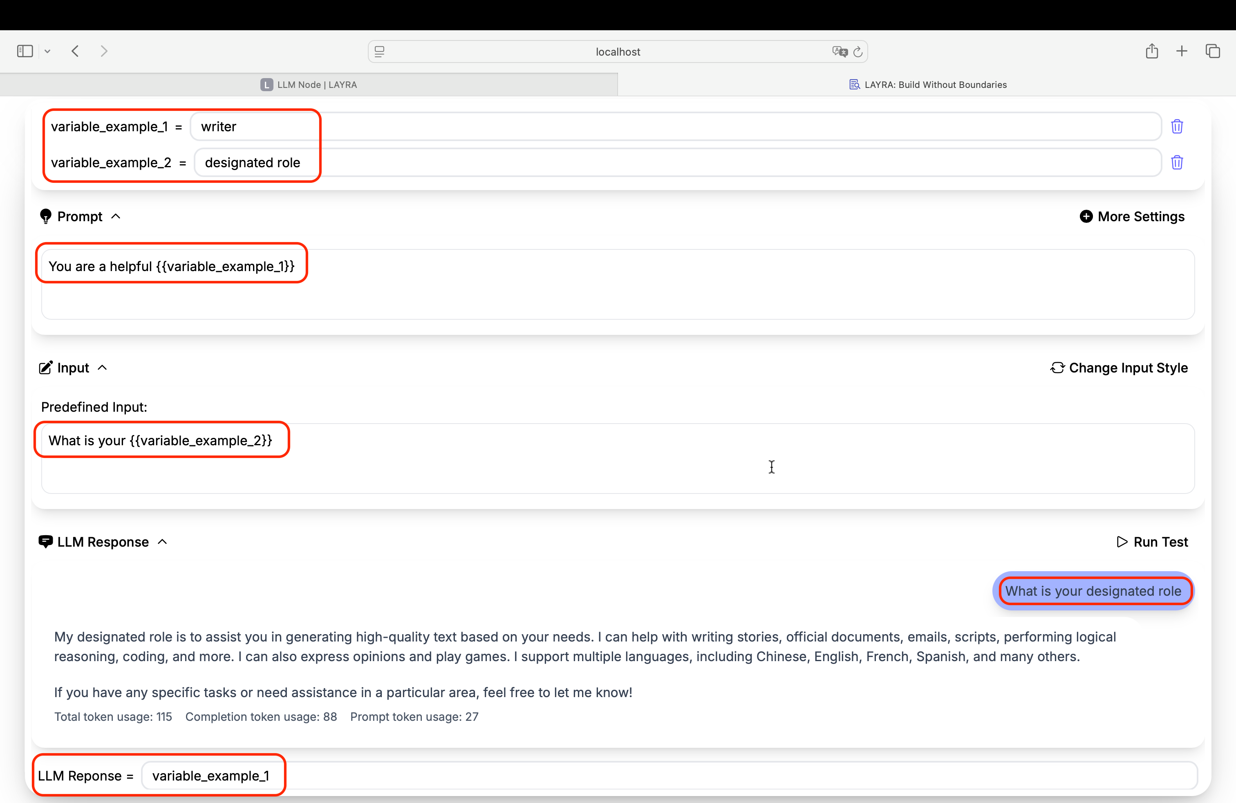This screenshot has height=803, width=1236.
Task: Go forward to the next page
Action: [104, 51]
